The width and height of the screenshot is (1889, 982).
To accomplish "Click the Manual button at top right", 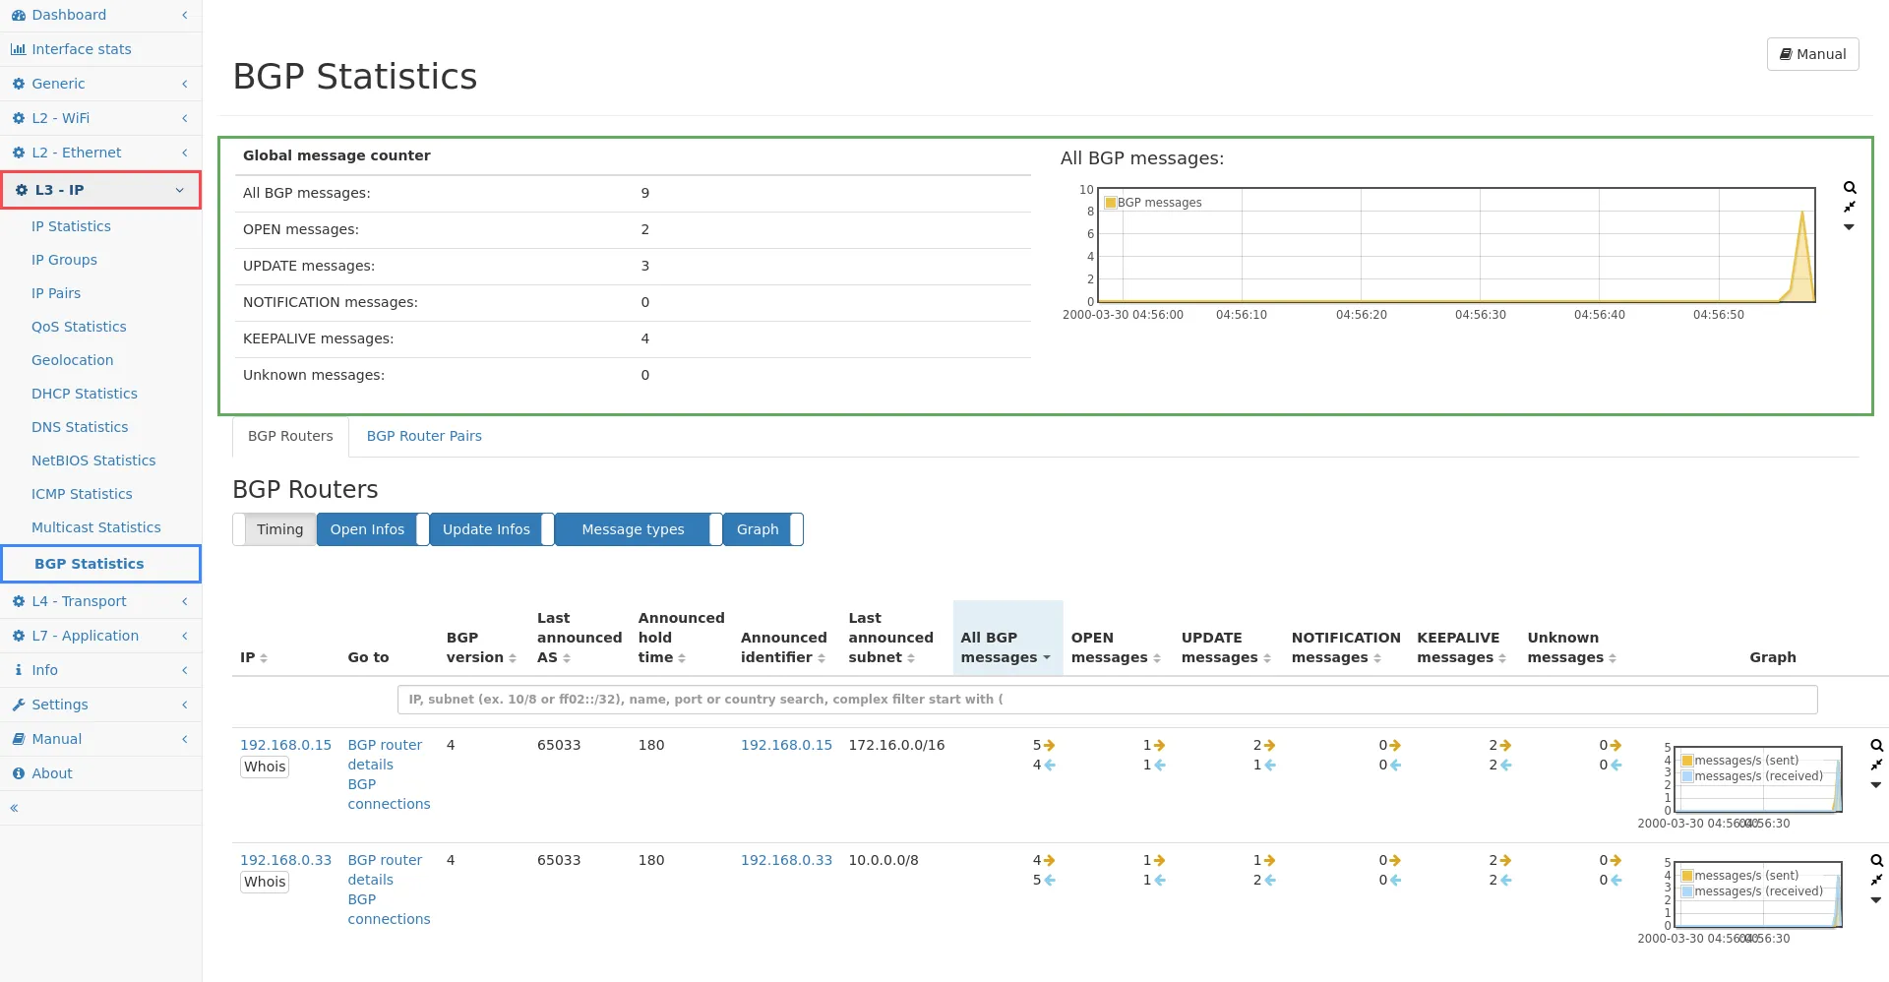I will click(1812, 54).
